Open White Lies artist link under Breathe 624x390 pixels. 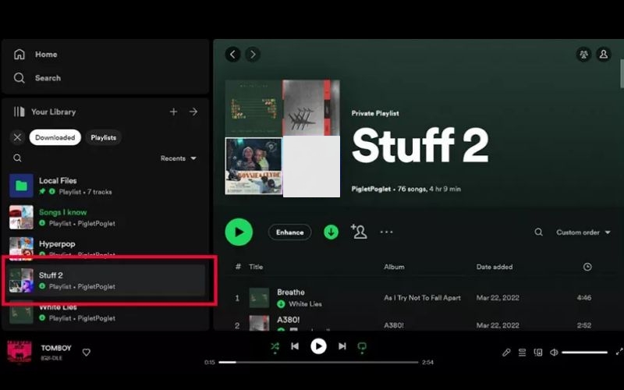[x=305, y=304]
